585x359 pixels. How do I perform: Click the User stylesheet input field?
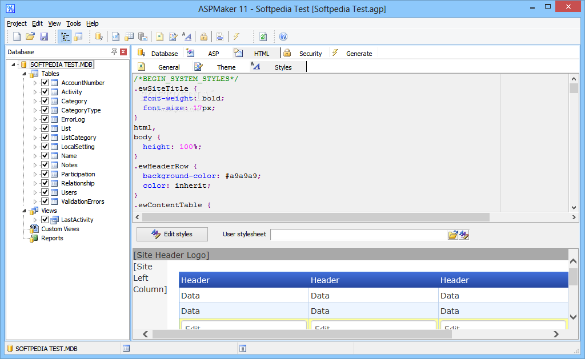(359, 235)
